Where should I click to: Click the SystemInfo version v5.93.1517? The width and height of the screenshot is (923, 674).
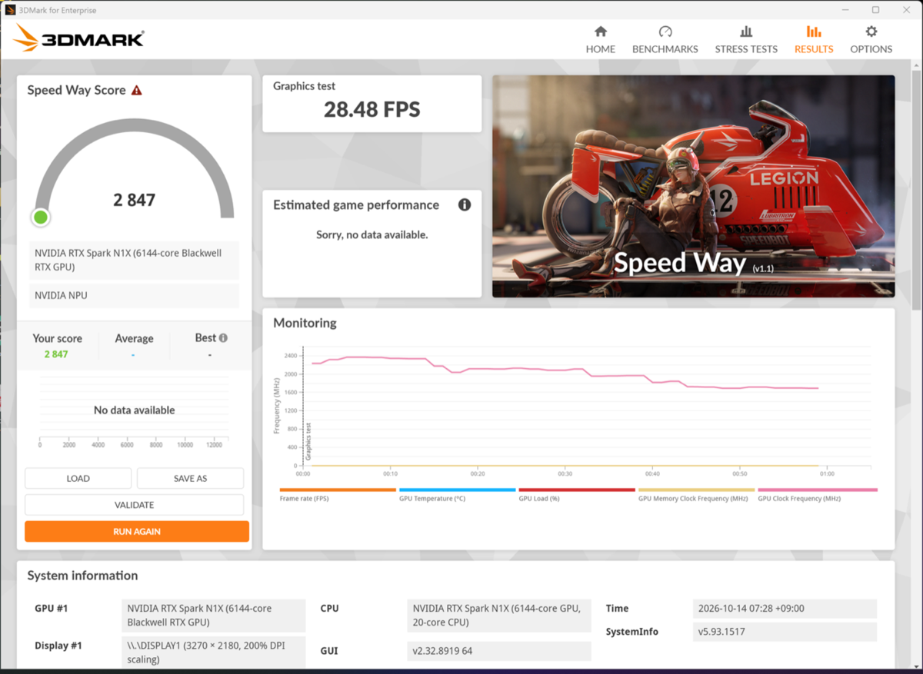(784, 632)
